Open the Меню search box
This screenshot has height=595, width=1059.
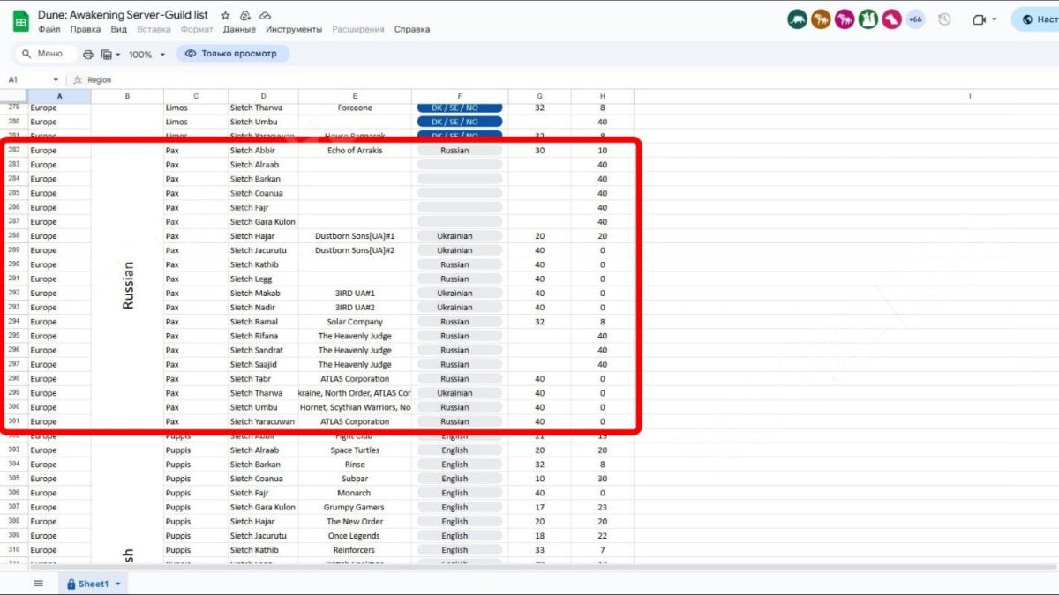coord(45,54)
